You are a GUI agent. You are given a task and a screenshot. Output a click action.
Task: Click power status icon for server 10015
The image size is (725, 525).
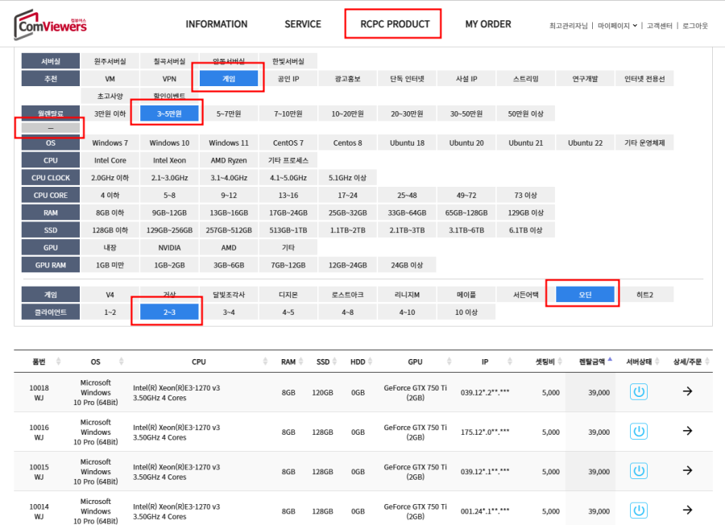[x=638, y=470]
